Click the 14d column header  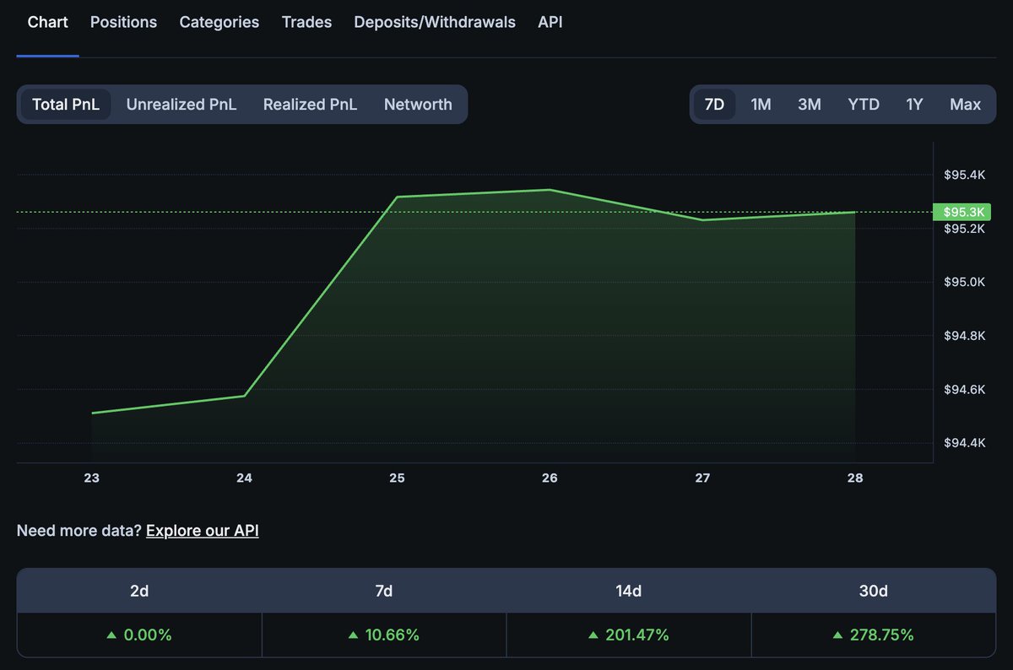[629, 592]
